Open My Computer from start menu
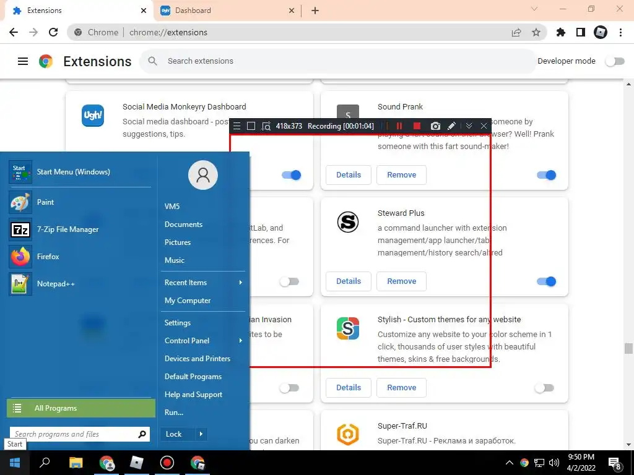The image size is (634, 475). 188,301
